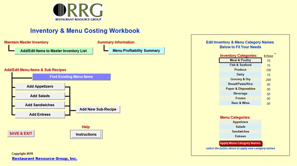This screenshot has width=297, height=166.
Task: Click row count 75 beside Meat & Poultry
Action: pos(269,61)
